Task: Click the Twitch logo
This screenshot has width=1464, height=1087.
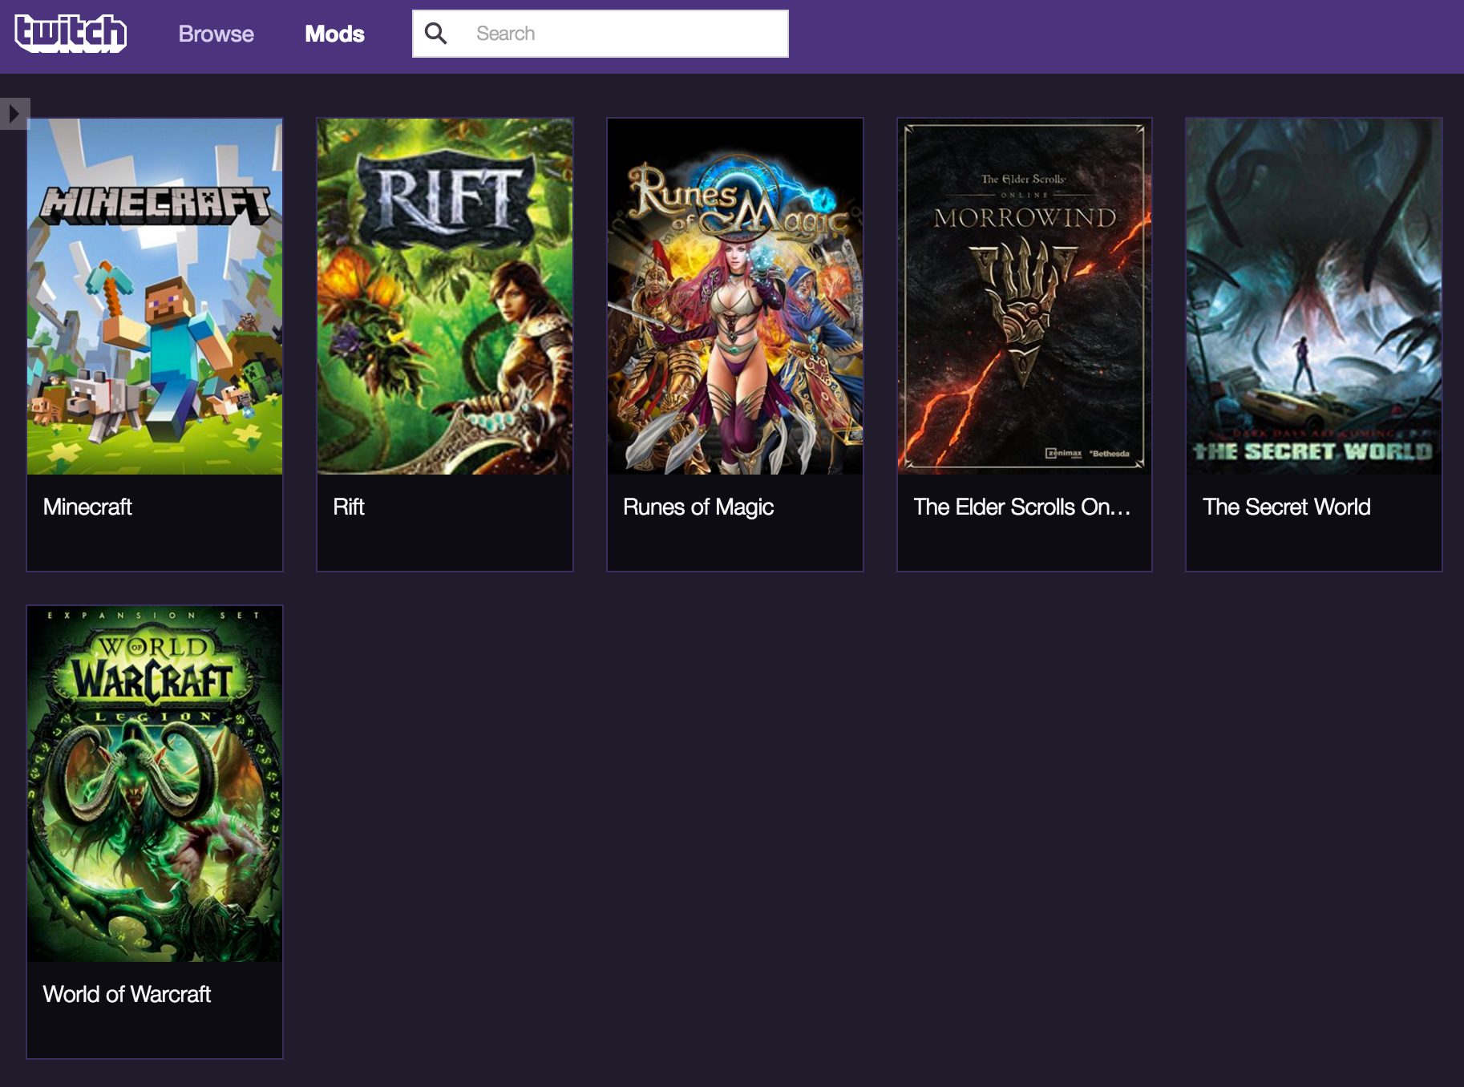Action: point(71,34)
